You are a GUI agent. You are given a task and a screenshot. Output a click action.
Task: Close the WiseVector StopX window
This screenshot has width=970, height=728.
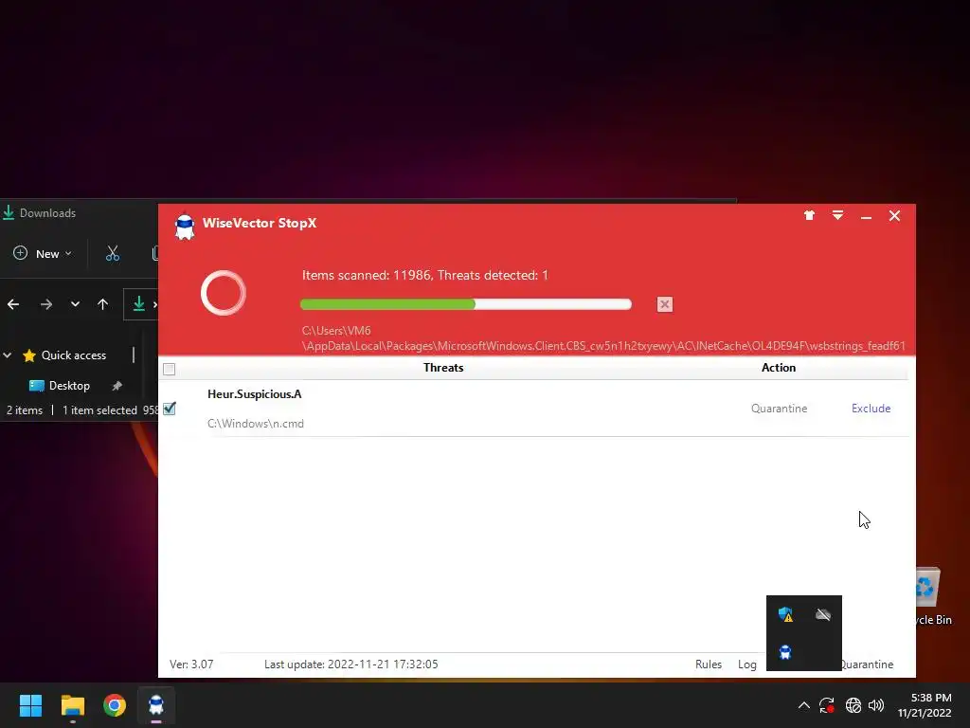click(894, 215)
